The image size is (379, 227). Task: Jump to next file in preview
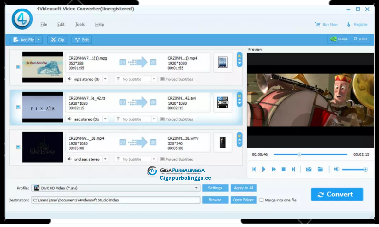click(x=293, y=169)
